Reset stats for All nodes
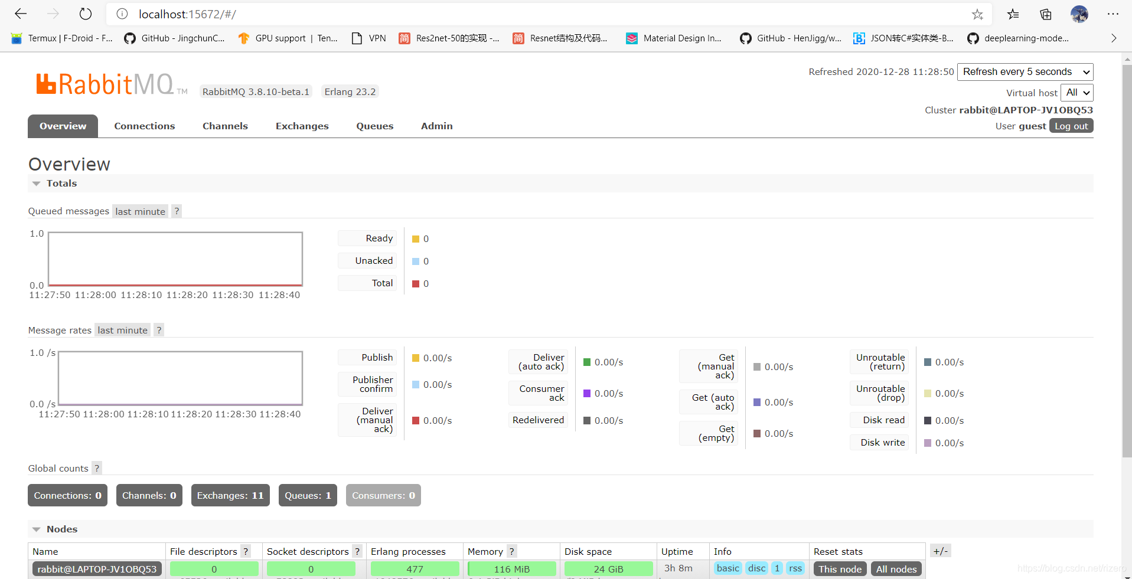 [x=896, y=569]
